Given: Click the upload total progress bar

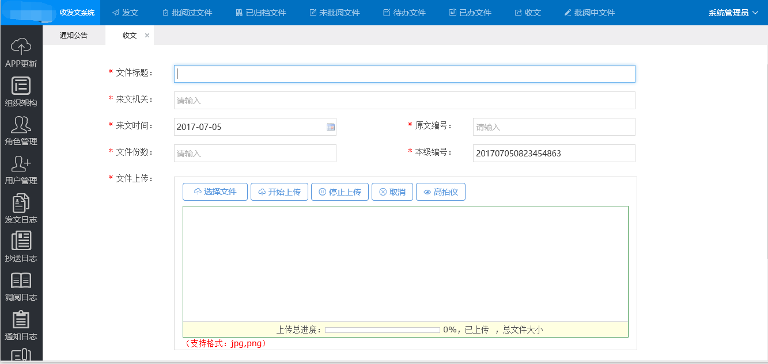Looking at the screenshot, I should click(382, 330).
